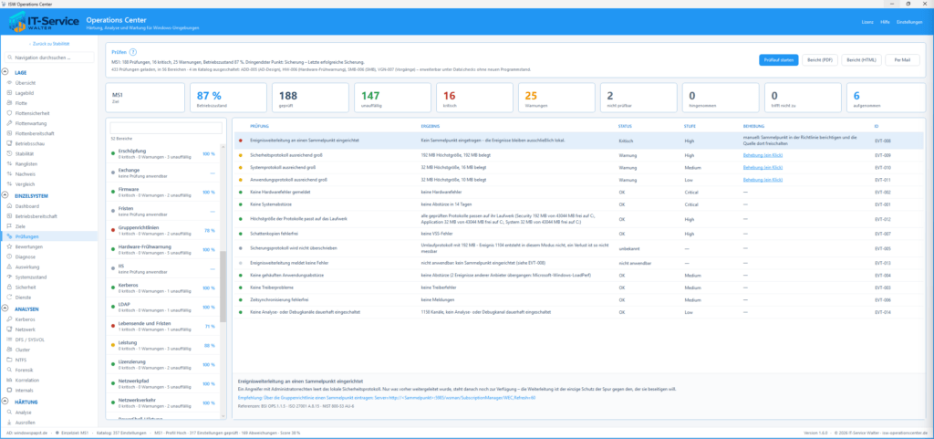The width and height of the screenshot is (934, 439).
Task: Click the Bewertungen star icon
Action: point(9,246)
